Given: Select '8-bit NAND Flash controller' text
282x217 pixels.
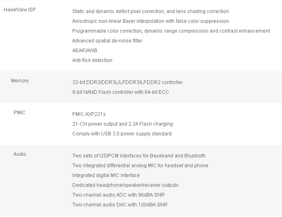Looking at the screenshot, I should tap(121, 92).
